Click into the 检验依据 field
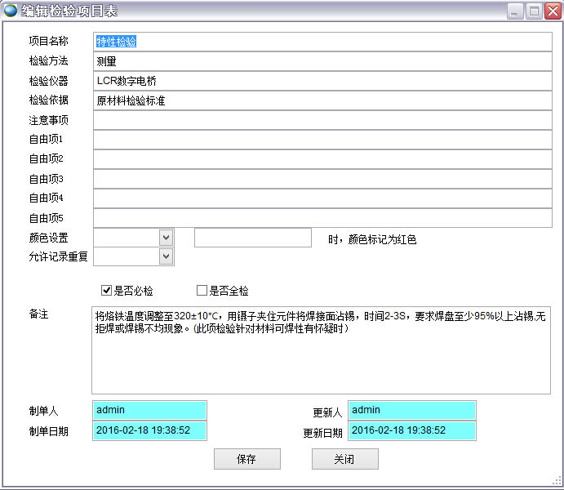 tap(322, 100)
